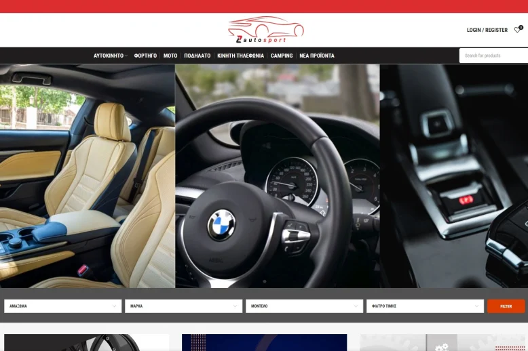
Task: Open ΝΕΑ ΠΡΟΪΟΝΤΑ page
Action: pos(317,56)
